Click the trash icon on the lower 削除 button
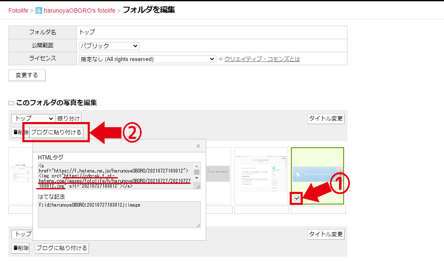This screenshot has height=263, width=444. tap(16, 248)
